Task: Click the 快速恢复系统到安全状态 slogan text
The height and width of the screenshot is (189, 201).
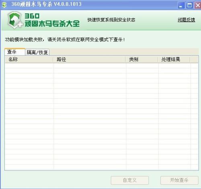Action: (x=111, y=20)
